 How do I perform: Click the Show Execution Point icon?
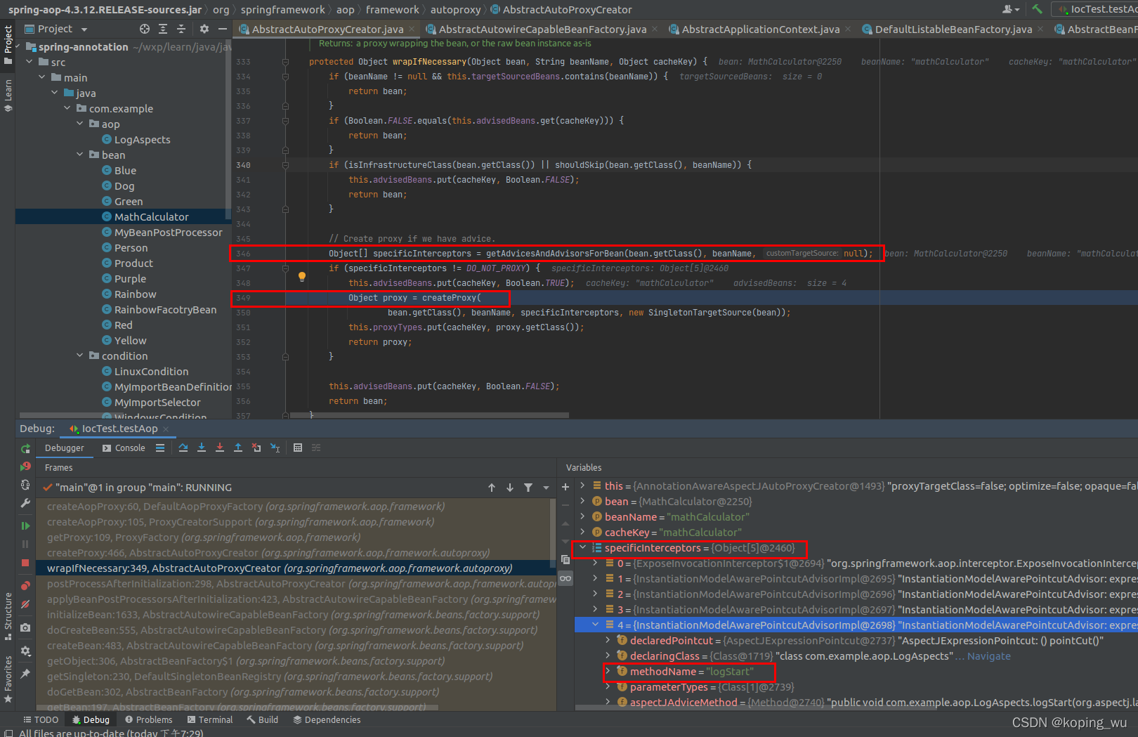point(160,448)
